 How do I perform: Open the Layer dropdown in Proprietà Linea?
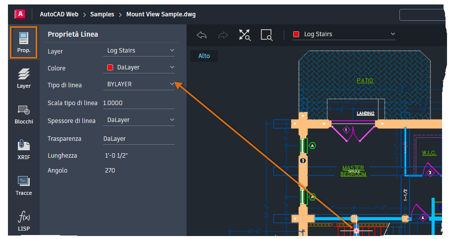[x=139, y=51]
